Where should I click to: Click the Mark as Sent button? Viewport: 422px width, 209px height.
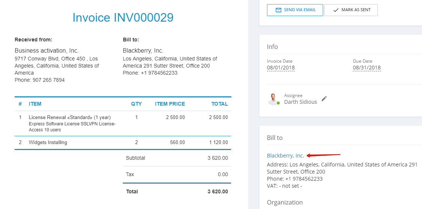tap(351, 10)
